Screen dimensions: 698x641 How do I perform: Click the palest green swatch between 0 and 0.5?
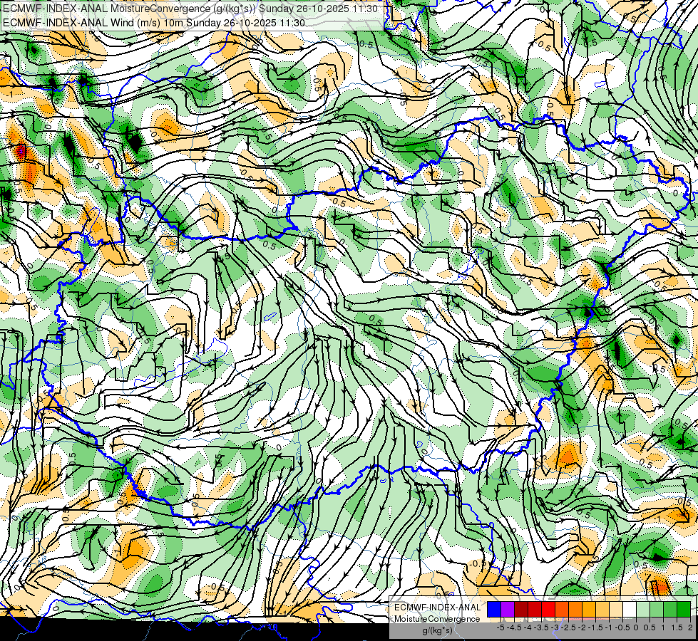[x=643, y=609]
